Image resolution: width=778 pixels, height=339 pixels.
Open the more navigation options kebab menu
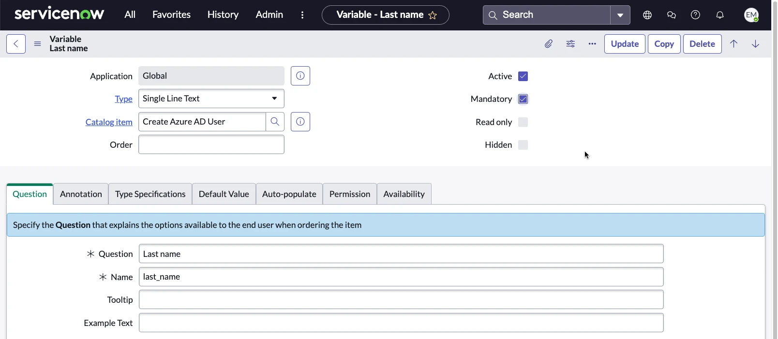(302, 15)
